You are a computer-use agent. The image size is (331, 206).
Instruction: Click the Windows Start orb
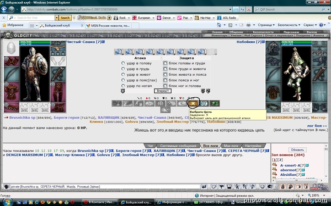click(7, 202)
